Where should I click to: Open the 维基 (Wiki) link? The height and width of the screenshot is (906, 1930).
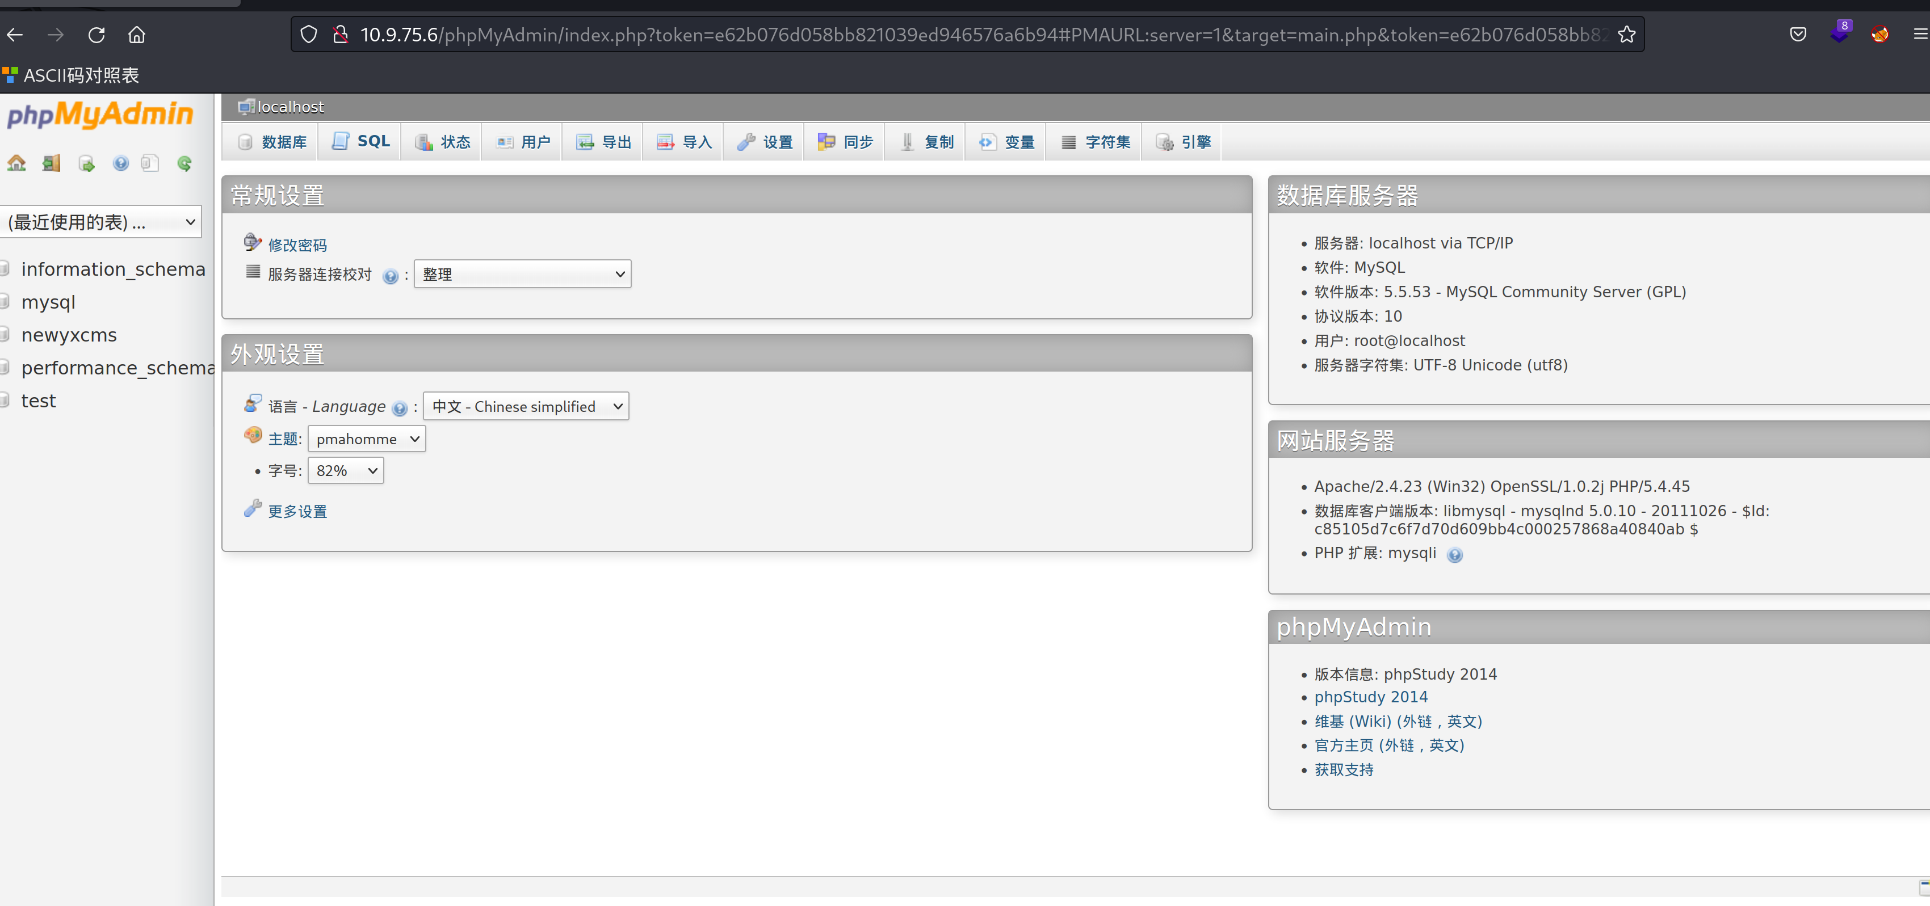[1398, 721]
